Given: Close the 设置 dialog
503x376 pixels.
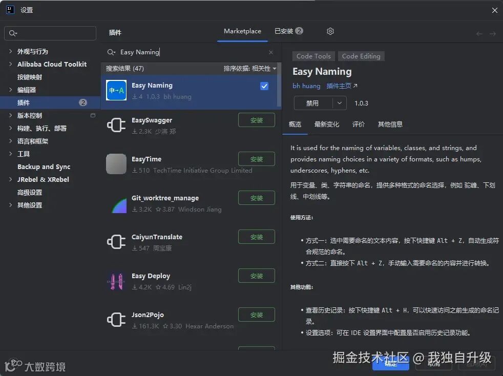Looking at the screenshot, I should click(494, 10).
